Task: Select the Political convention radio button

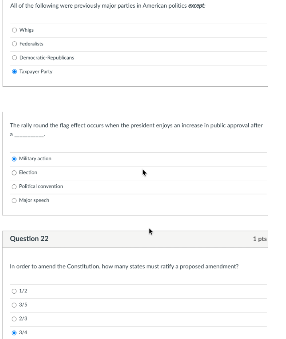Action: [14, 186]
